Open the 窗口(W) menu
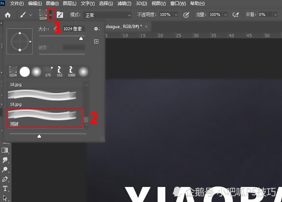282x202 pixels. 178,3
